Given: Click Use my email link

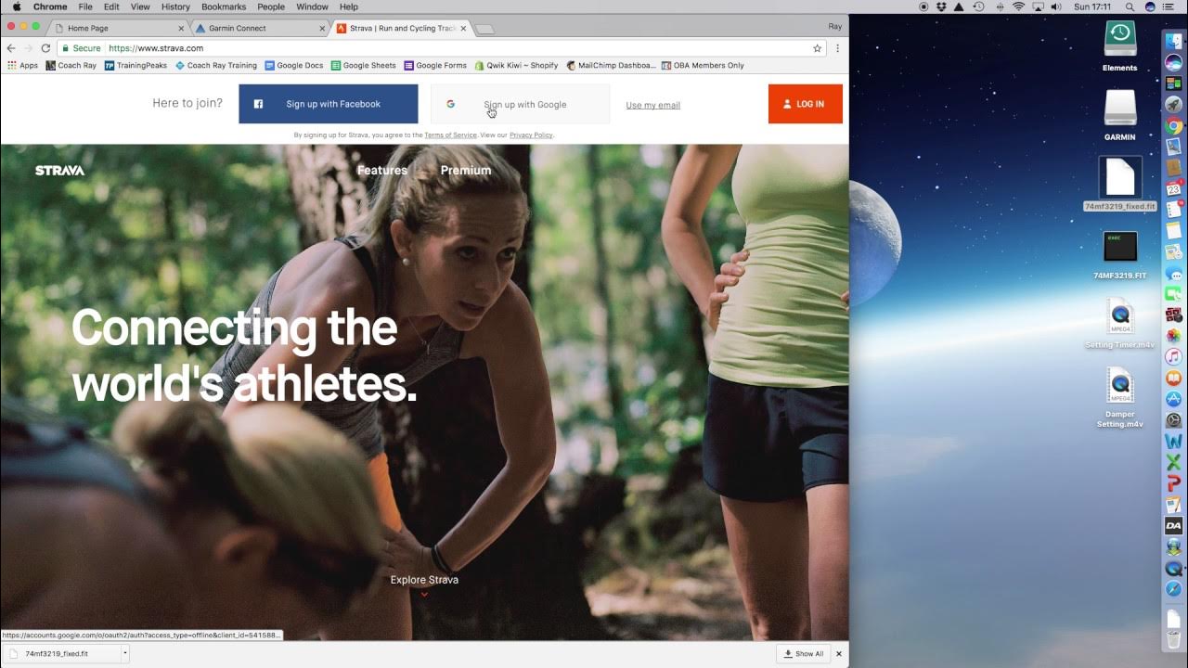Looking at the screenshot, I should (653, 105).
